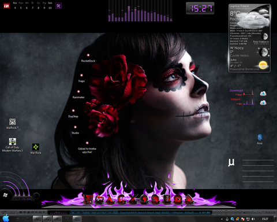The height and width of the screenshot is (222, 277).
Task: Open the red Skype S dock icon
Action: (155, 199)
